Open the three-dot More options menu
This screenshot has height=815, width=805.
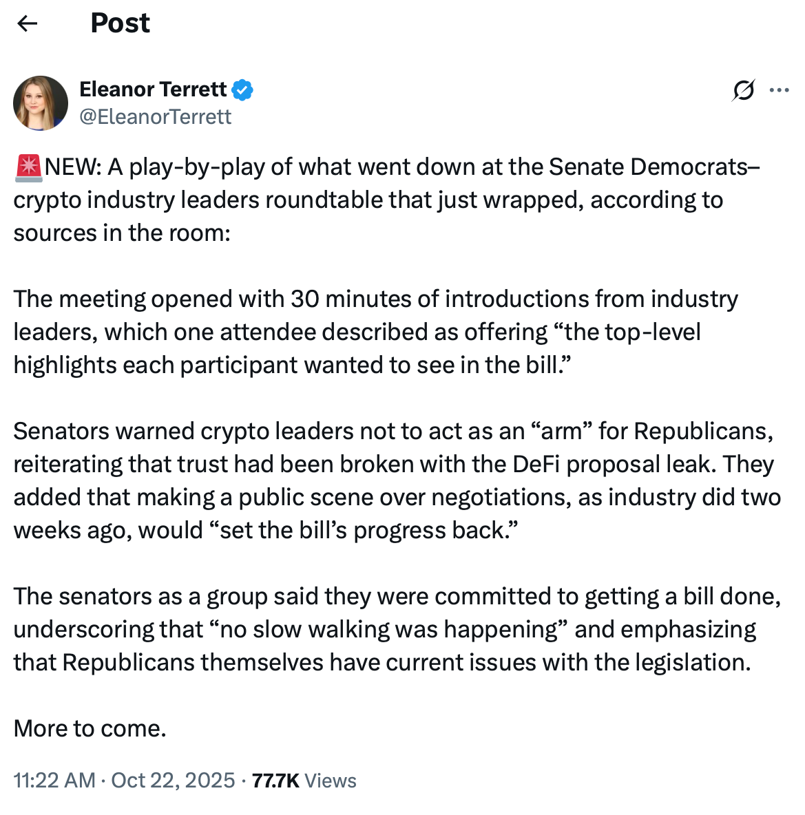[779, 90]
